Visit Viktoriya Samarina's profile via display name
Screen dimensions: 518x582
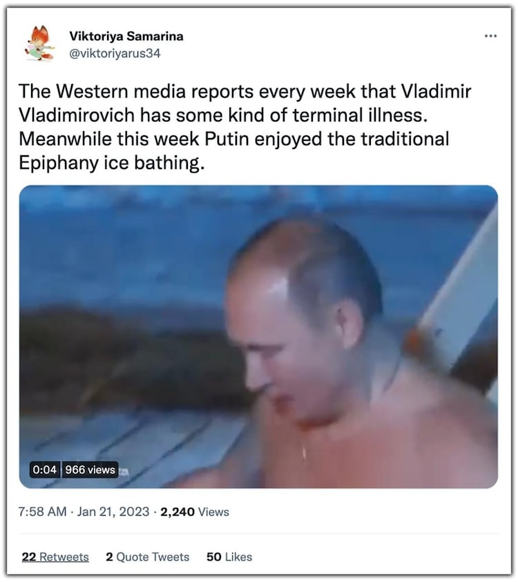[x=126, y=36]
